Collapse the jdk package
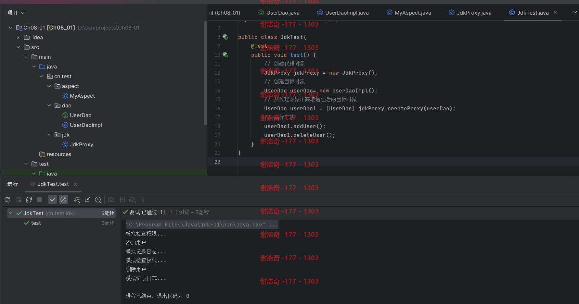 [49, 135]
